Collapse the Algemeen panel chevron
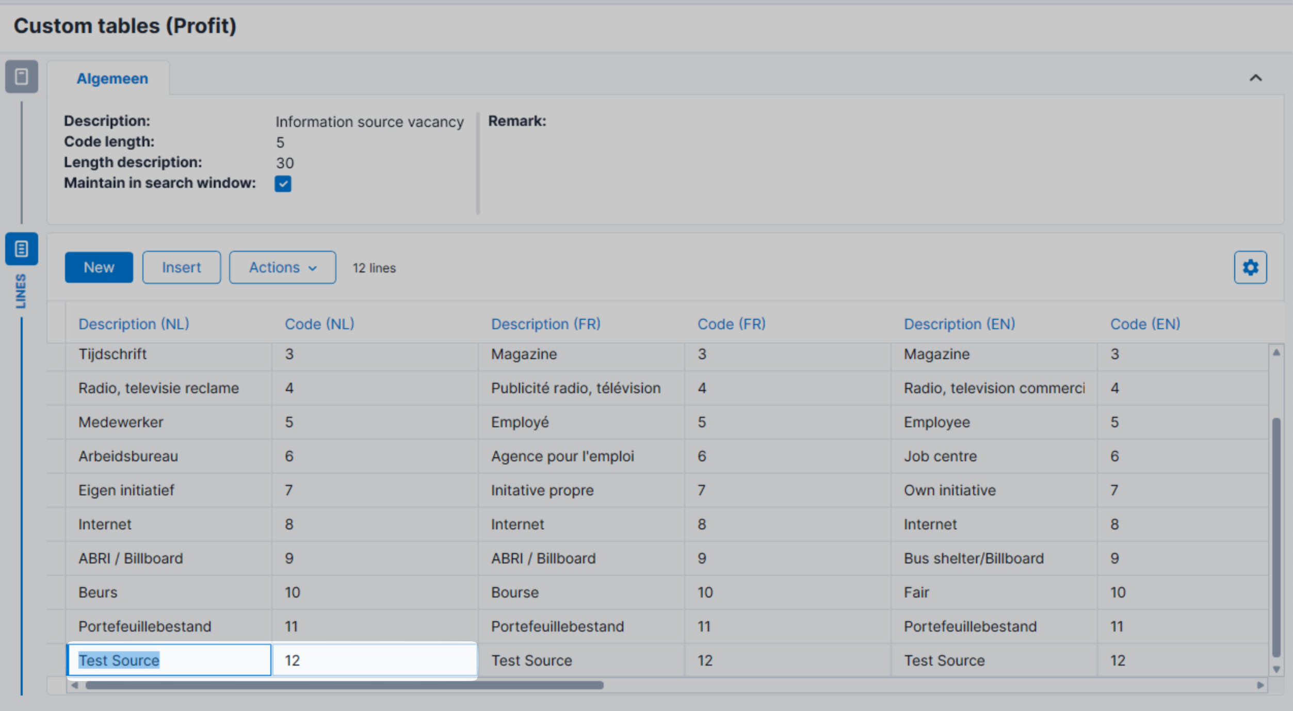This screenshot has height=711, width=1293. [1255, 78]
